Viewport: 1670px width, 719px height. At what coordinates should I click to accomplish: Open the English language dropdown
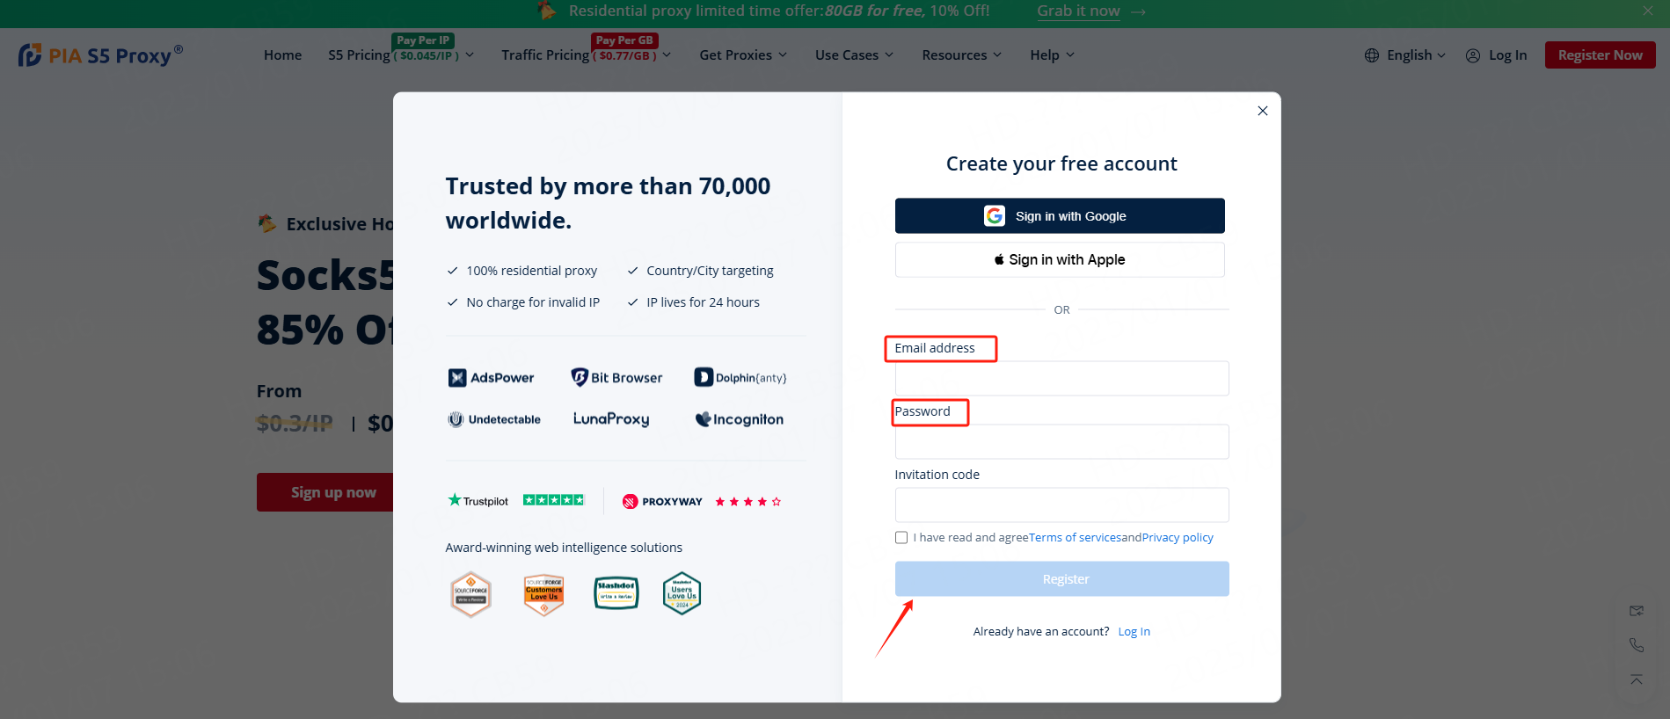click(x=1415, y=55)
